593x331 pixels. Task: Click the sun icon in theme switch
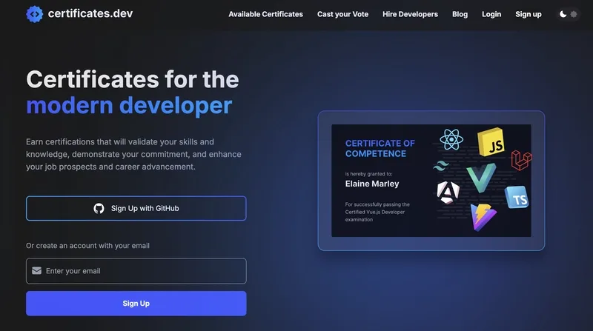pos(574,14)
